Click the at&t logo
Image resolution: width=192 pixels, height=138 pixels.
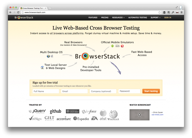pos(103,115)
